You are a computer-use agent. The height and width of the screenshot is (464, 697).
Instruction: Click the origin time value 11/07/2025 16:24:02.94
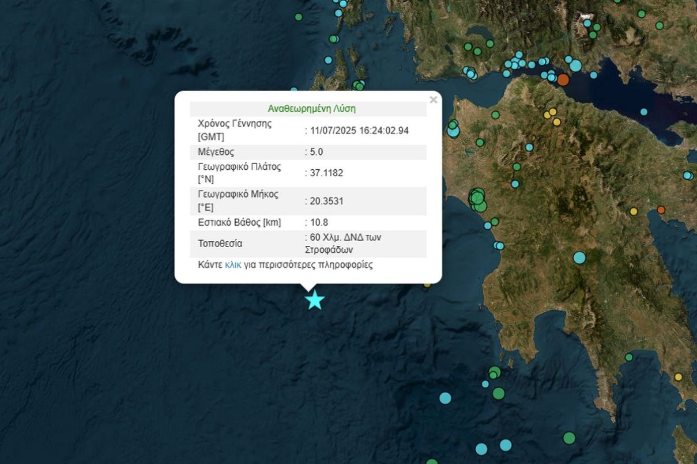(x=359, y=131)
